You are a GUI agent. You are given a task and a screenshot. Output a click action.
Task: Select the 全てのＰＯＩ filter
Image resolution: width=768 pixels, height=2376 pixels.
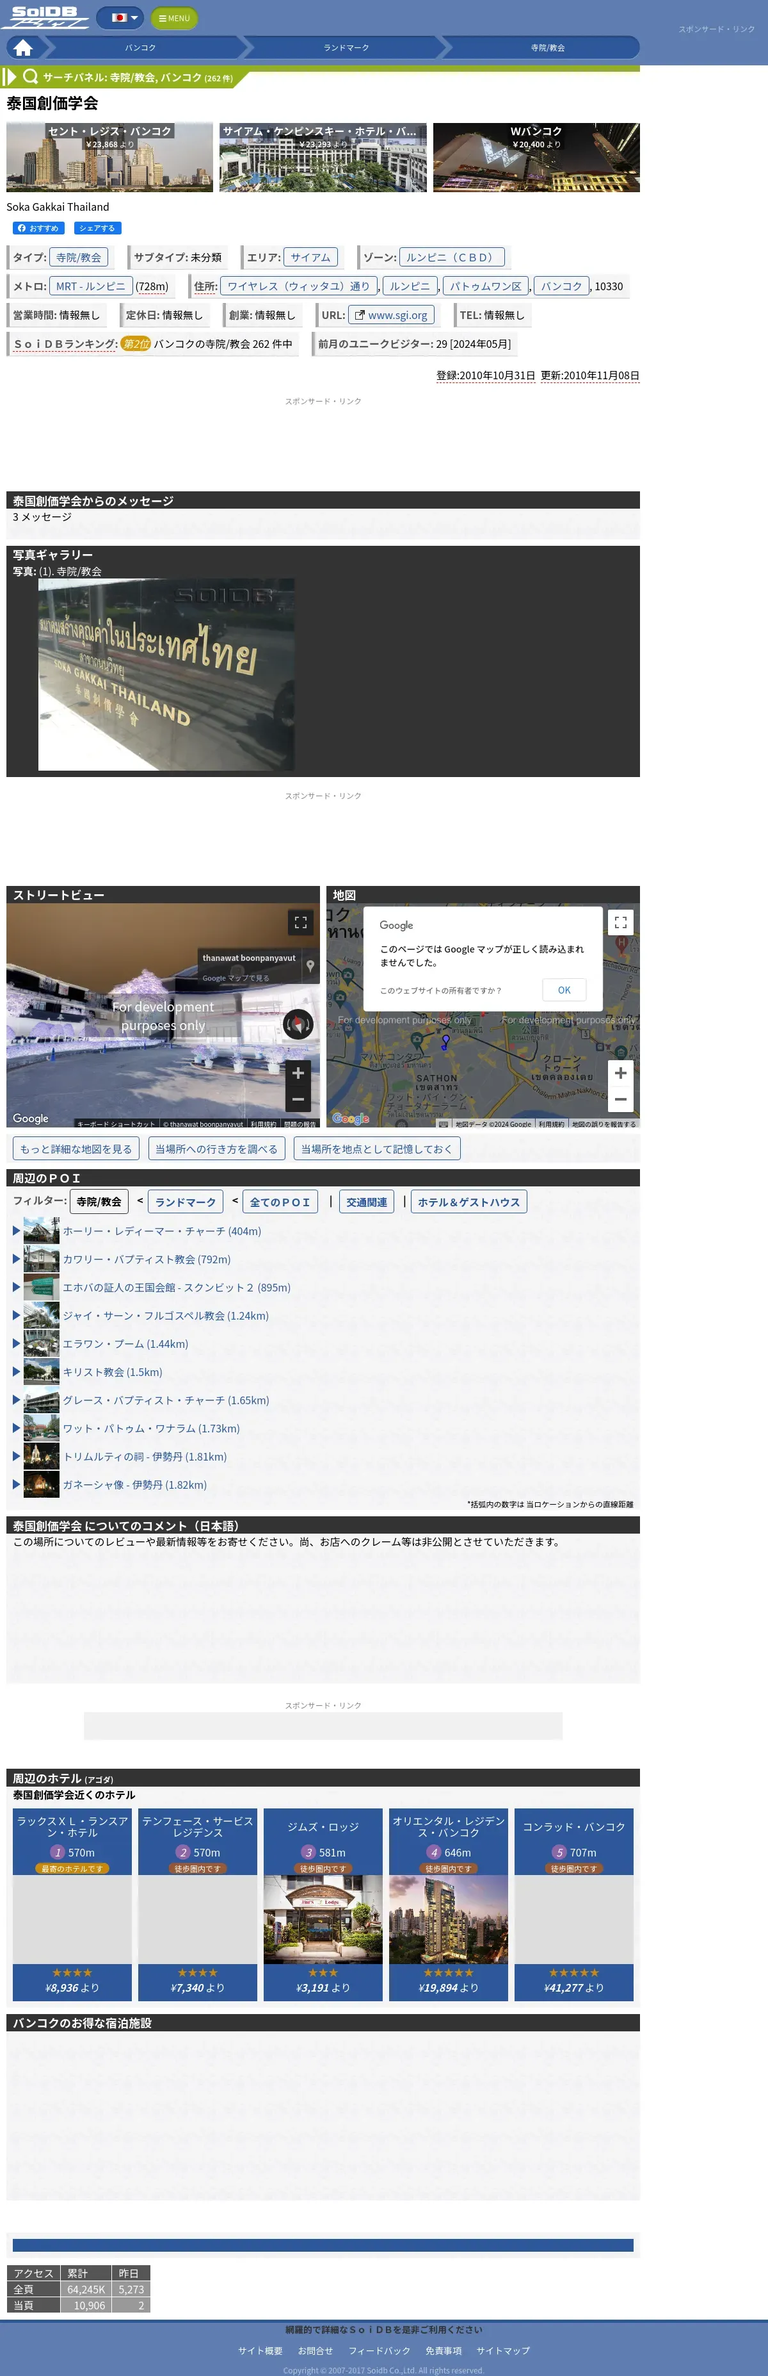(x=280, y=1202)
